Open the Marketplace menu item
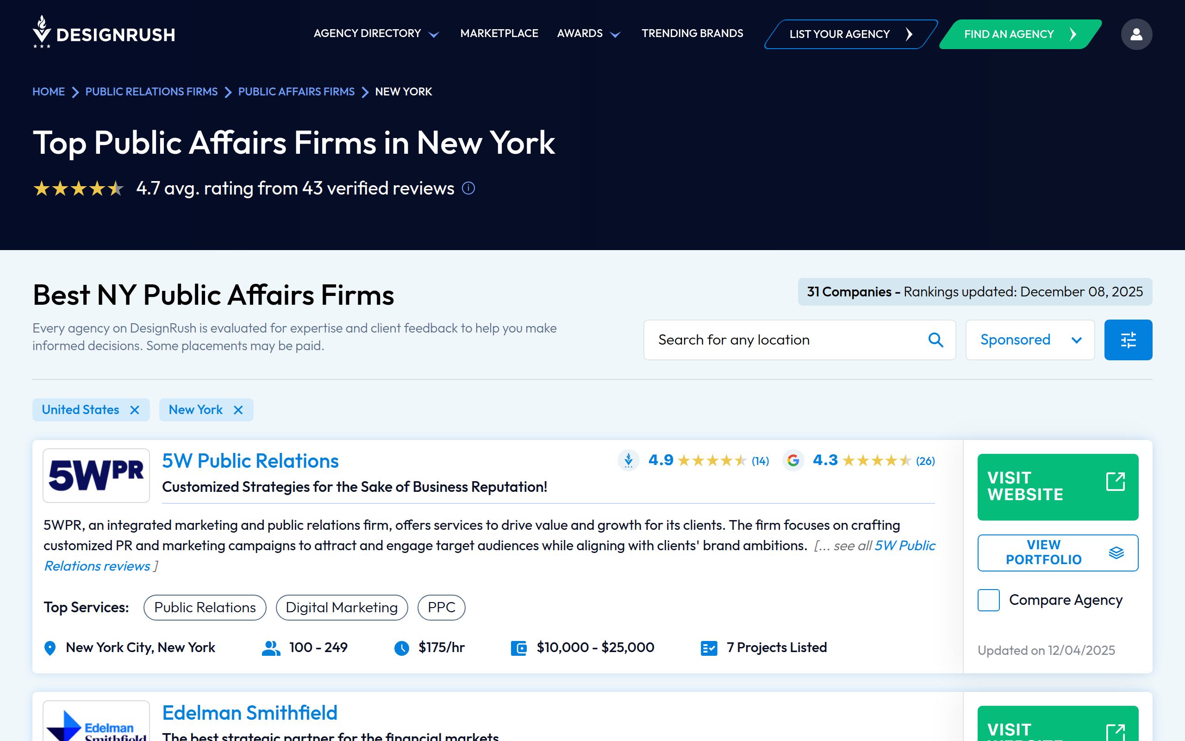Image resolution: width=1185 pixels, height=741 pixels. [x=499, y=33]
